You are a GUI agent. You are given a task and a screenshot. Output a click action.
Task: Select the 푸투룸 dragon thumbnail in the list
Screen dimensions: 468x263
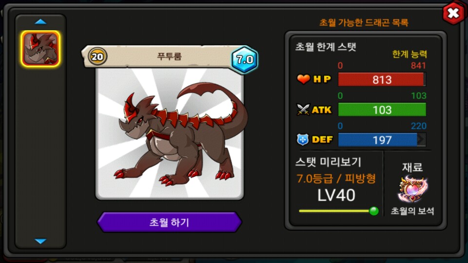coord(40,49)
